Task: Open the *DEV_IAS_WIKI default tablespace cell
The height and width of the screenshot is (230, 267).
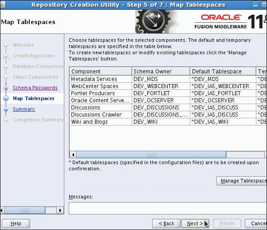Action: coord(223,122)
